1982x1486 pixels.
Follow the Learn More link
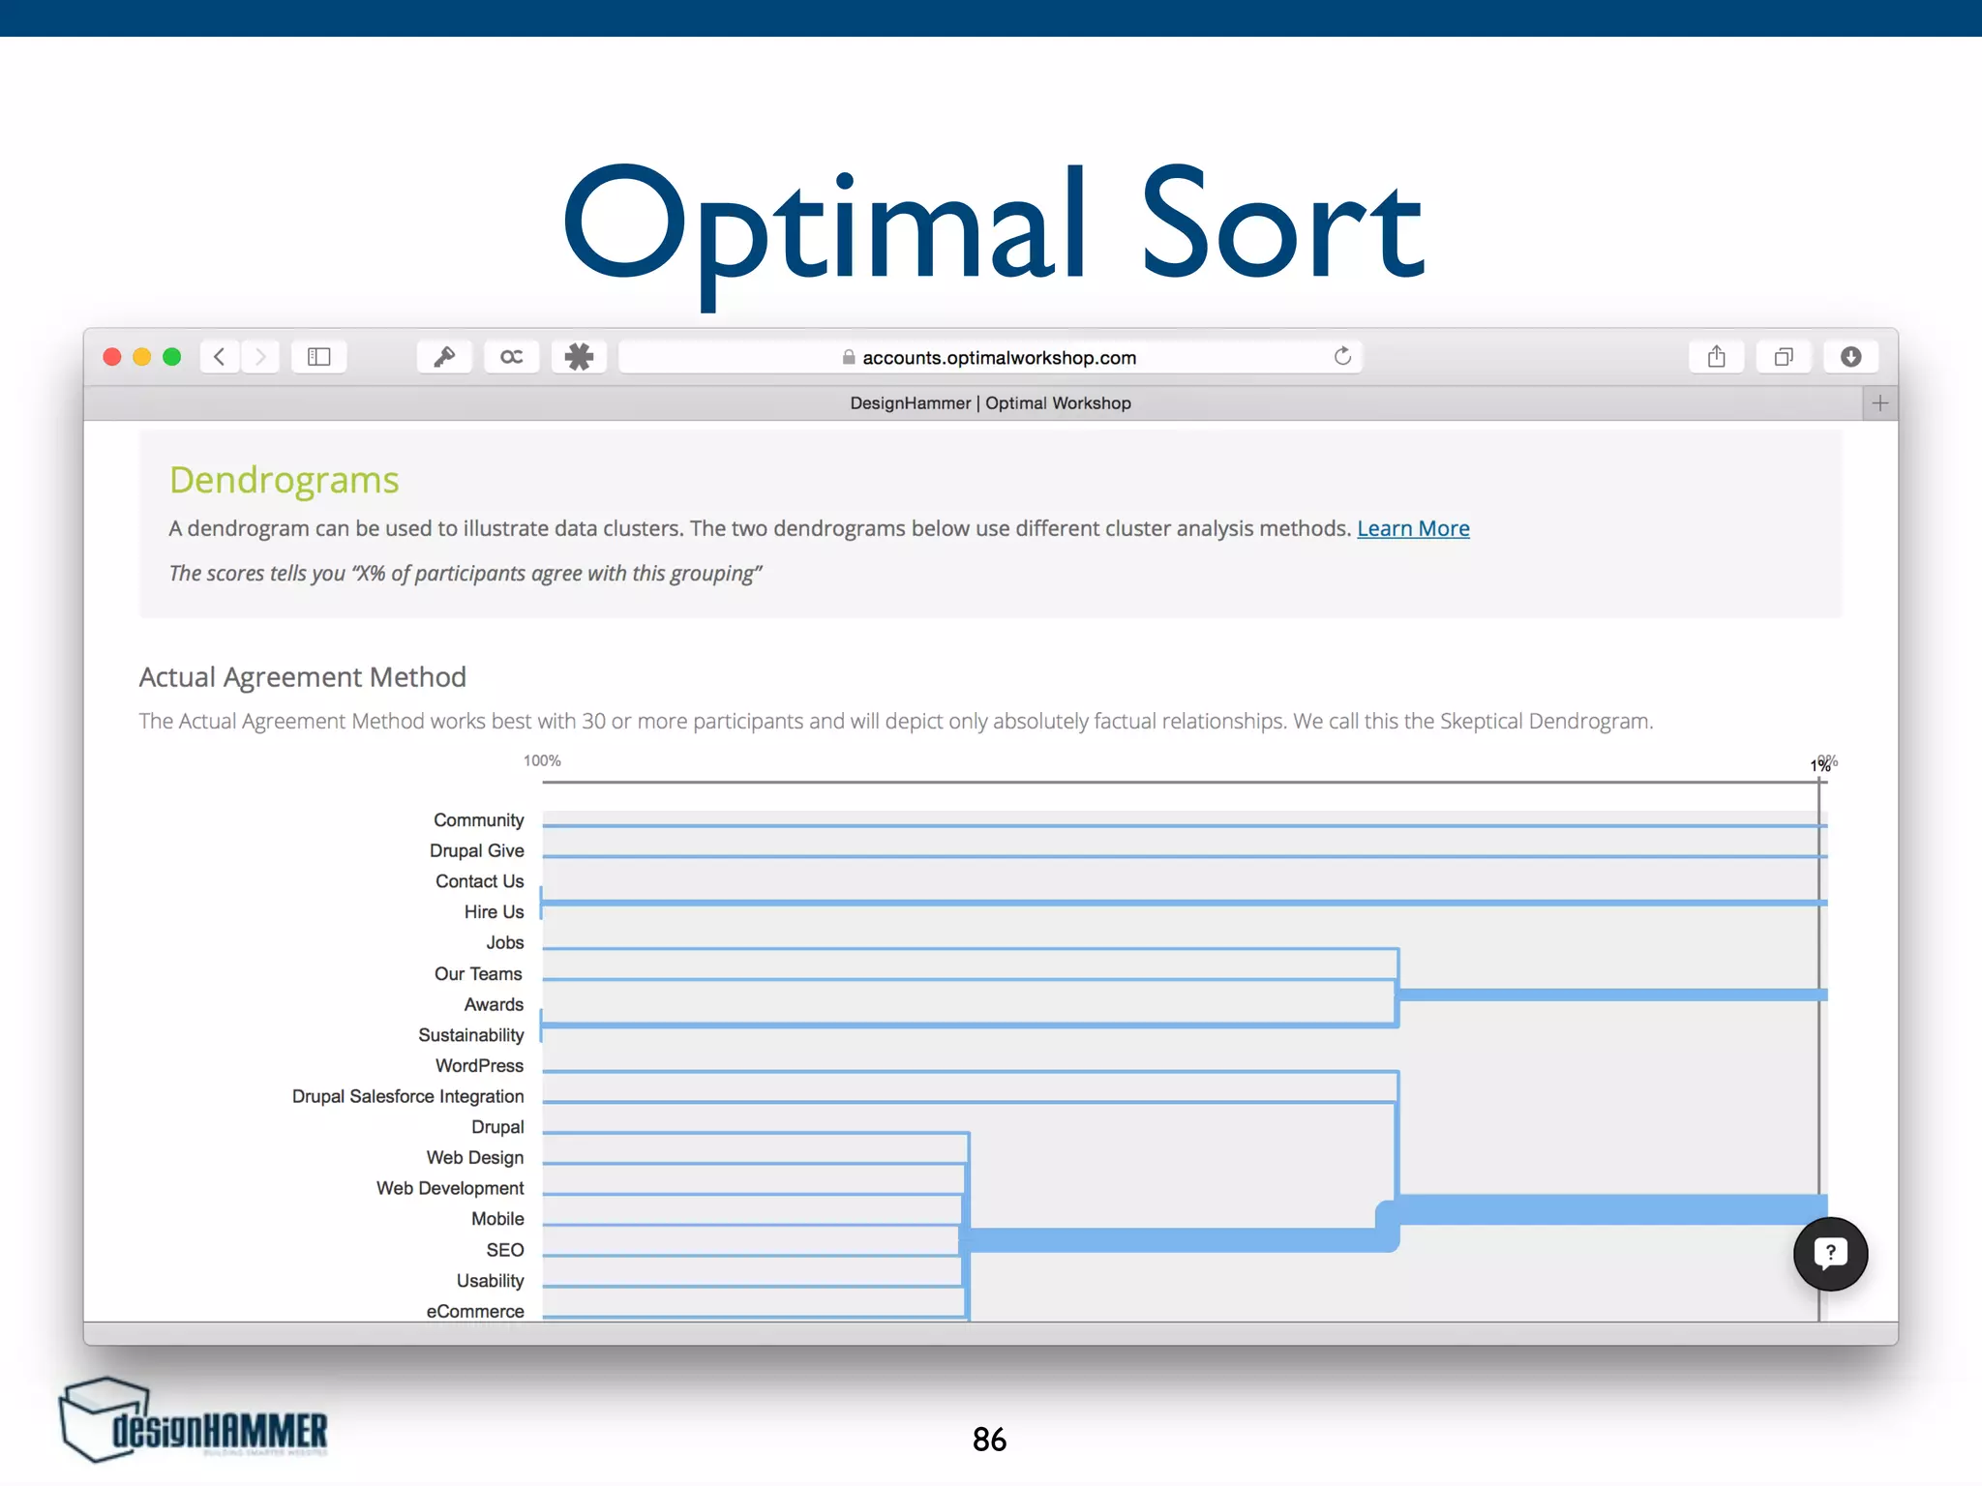click(x=1413, y=528)
